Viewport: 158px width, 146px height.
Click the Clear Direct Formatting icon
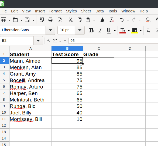[112, 20]
